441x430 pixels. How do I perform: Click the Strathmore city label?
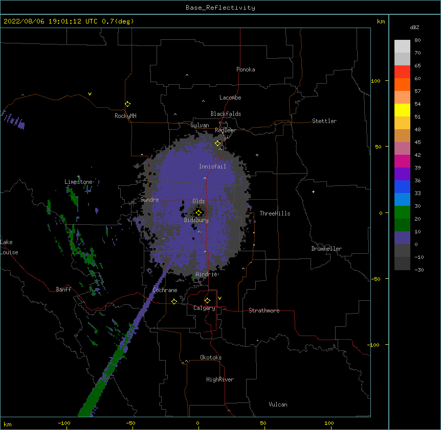[x=264, y=310]
